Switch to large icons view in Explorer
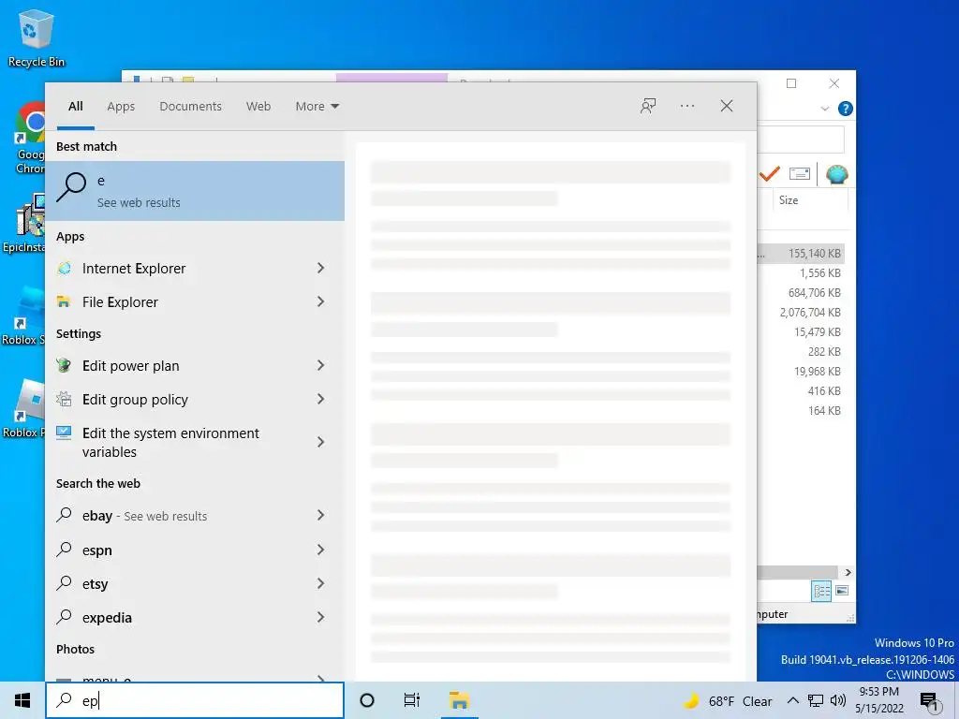The width and height of the screenshot is (959, 719). (842, 591)
